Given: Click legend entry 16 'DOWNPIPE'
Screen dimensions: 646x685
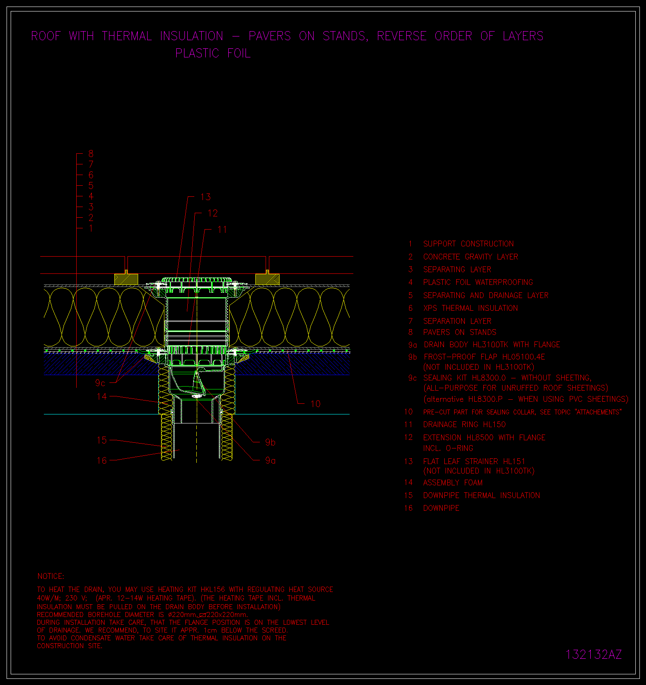Looking at the screenshot, I should point(441,508).
